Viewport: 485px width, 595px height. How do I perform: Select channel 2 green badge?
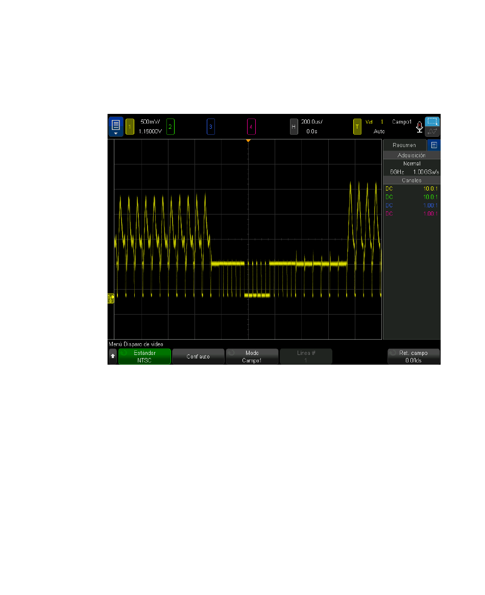pos(171,127)
